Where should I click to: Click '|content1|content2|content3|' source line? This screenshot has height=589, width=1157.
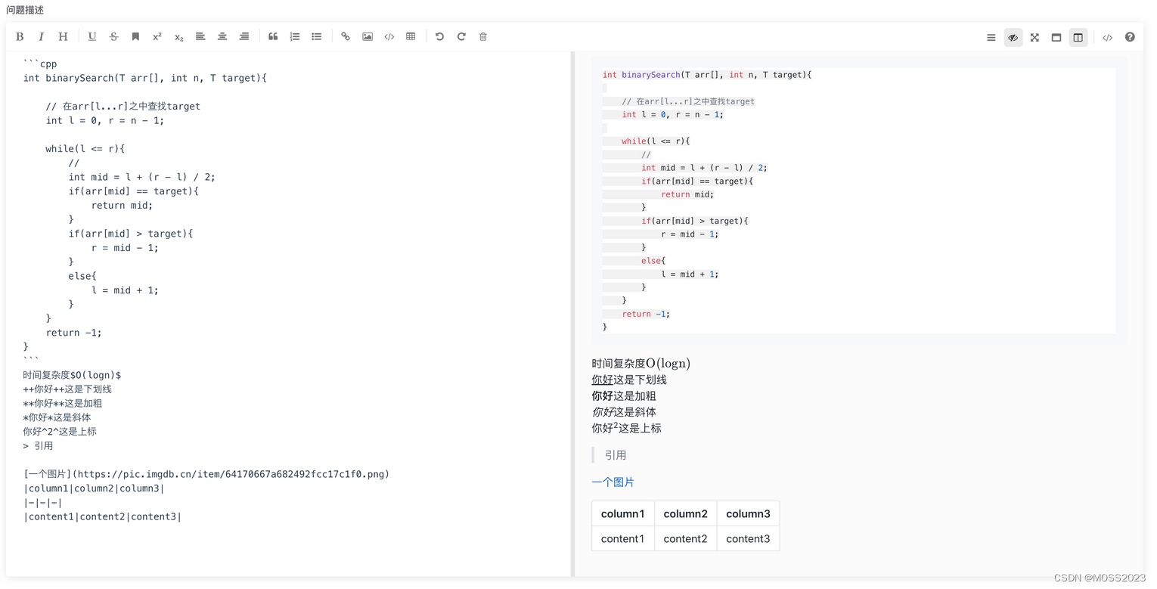tap(102, 517)
